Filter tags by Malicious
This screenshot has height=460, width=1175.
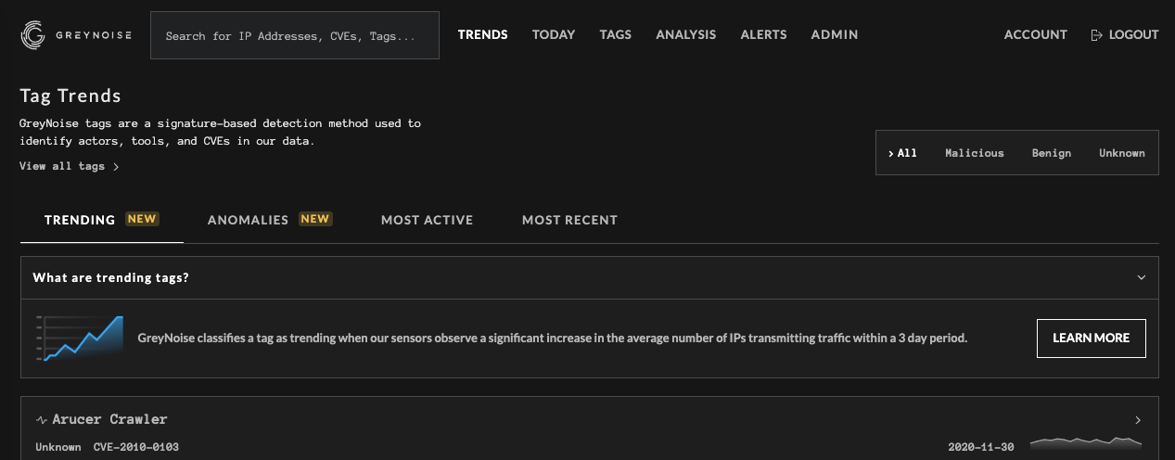click(975, 153)
